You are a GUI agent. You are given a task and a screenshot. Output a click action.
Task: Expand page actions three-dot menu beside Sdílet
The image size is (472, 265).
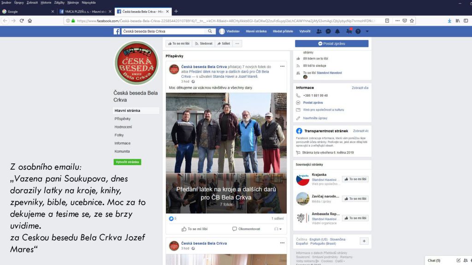point(237,44)
